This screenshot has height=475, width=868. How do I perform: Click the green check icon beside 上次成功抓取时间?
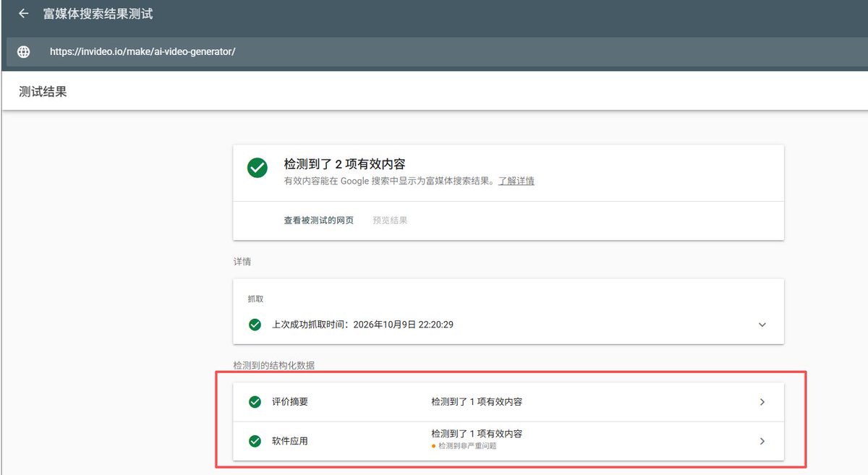pyautogui.click(x=255, y=325)
